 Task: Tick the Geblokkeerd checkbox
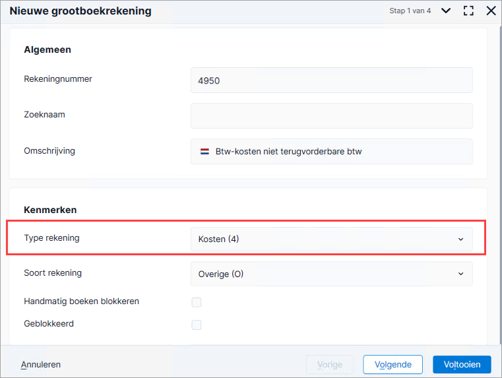coord(197,325)
